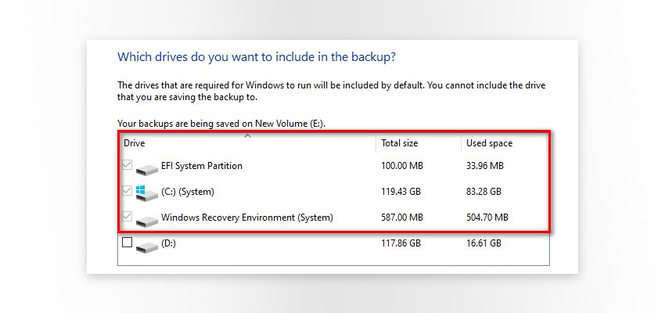Click the 119.43 GB total size cell
The image size is (665, 313).
(401, 192)
